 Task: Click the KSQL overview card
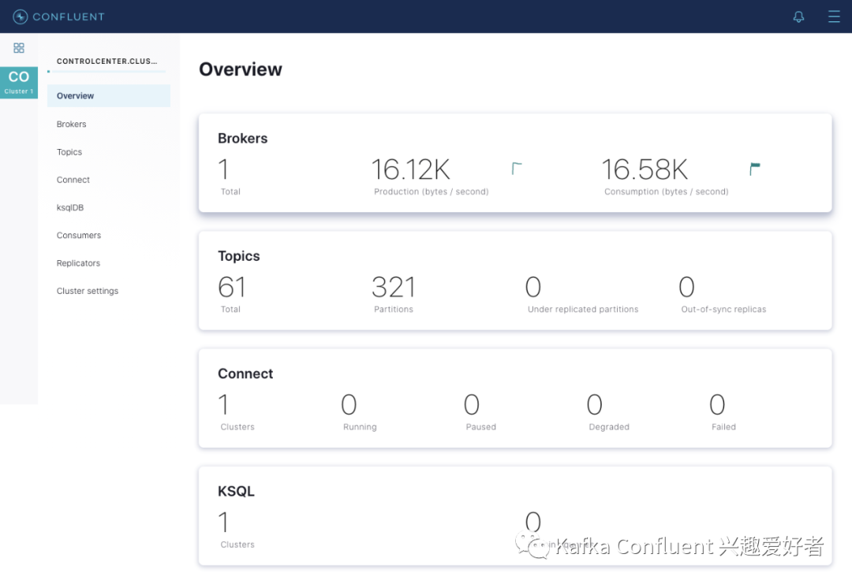click(x=515, y=516)
